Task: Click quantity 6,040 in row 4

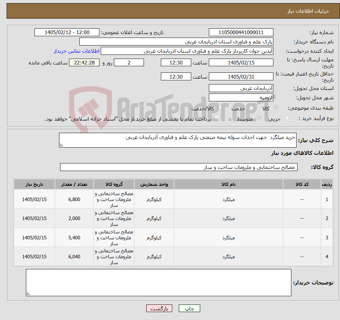Action: click(74, 257)
